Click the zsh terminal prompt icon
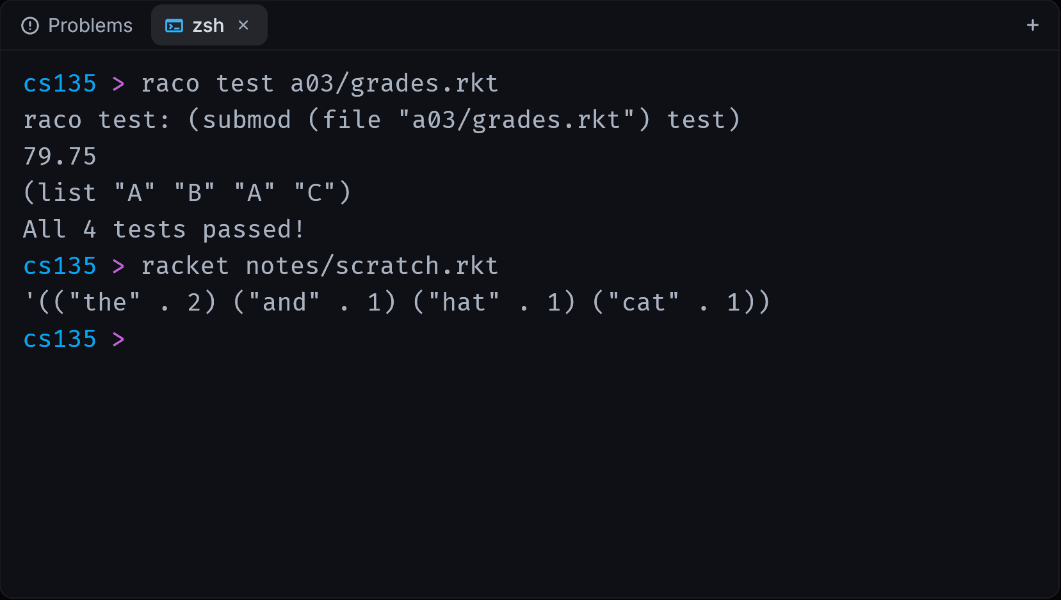 click(x=174, y=26)
